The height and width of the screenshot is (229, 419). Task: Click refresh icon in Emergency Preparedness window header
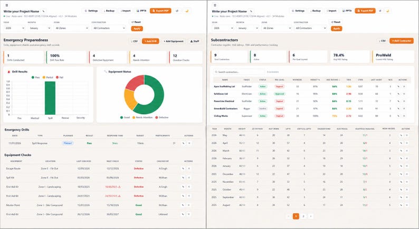pos(177,11)
